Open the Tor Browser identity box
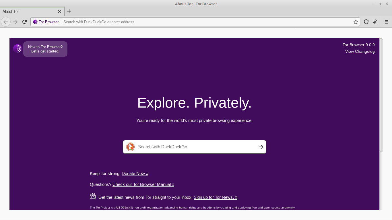Viewport: 392px width, 220px height. tap(46, 22)
